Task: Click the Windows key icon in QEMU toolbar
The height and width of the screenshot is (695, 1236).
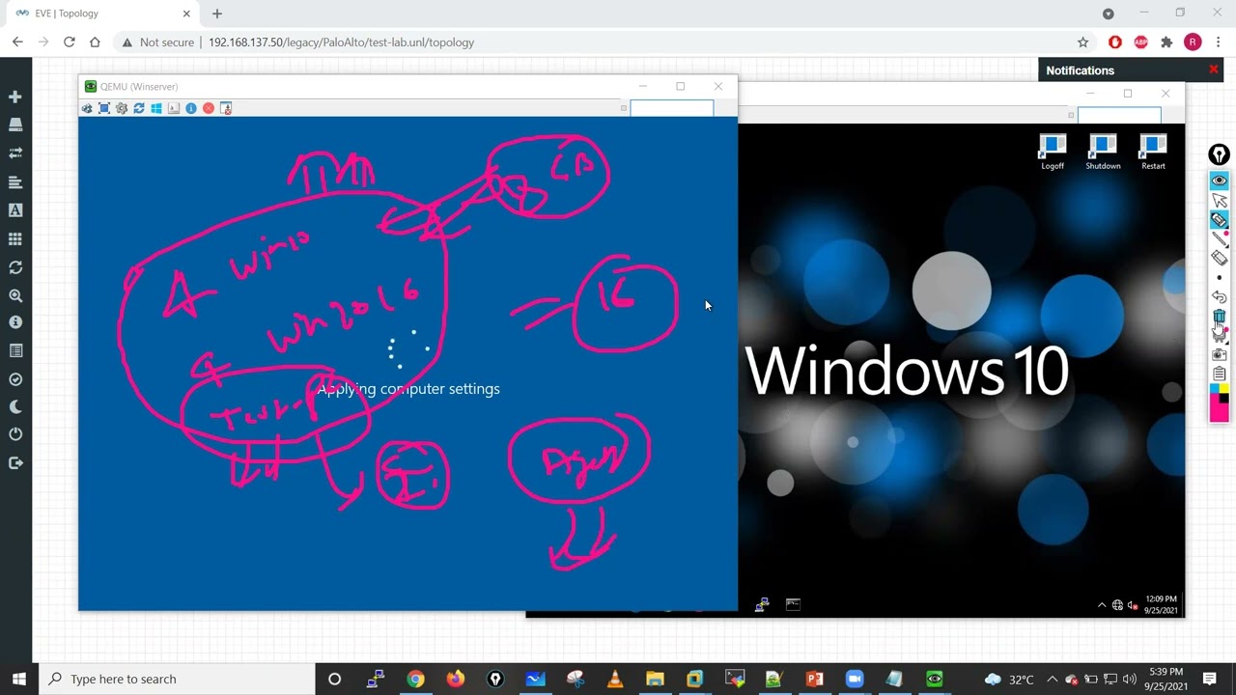Action: tap(156, 108)
